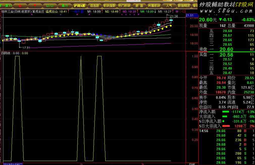The image size is (255, 165).
Task: Switch to the 股指期货 tab
Action: 184,6
